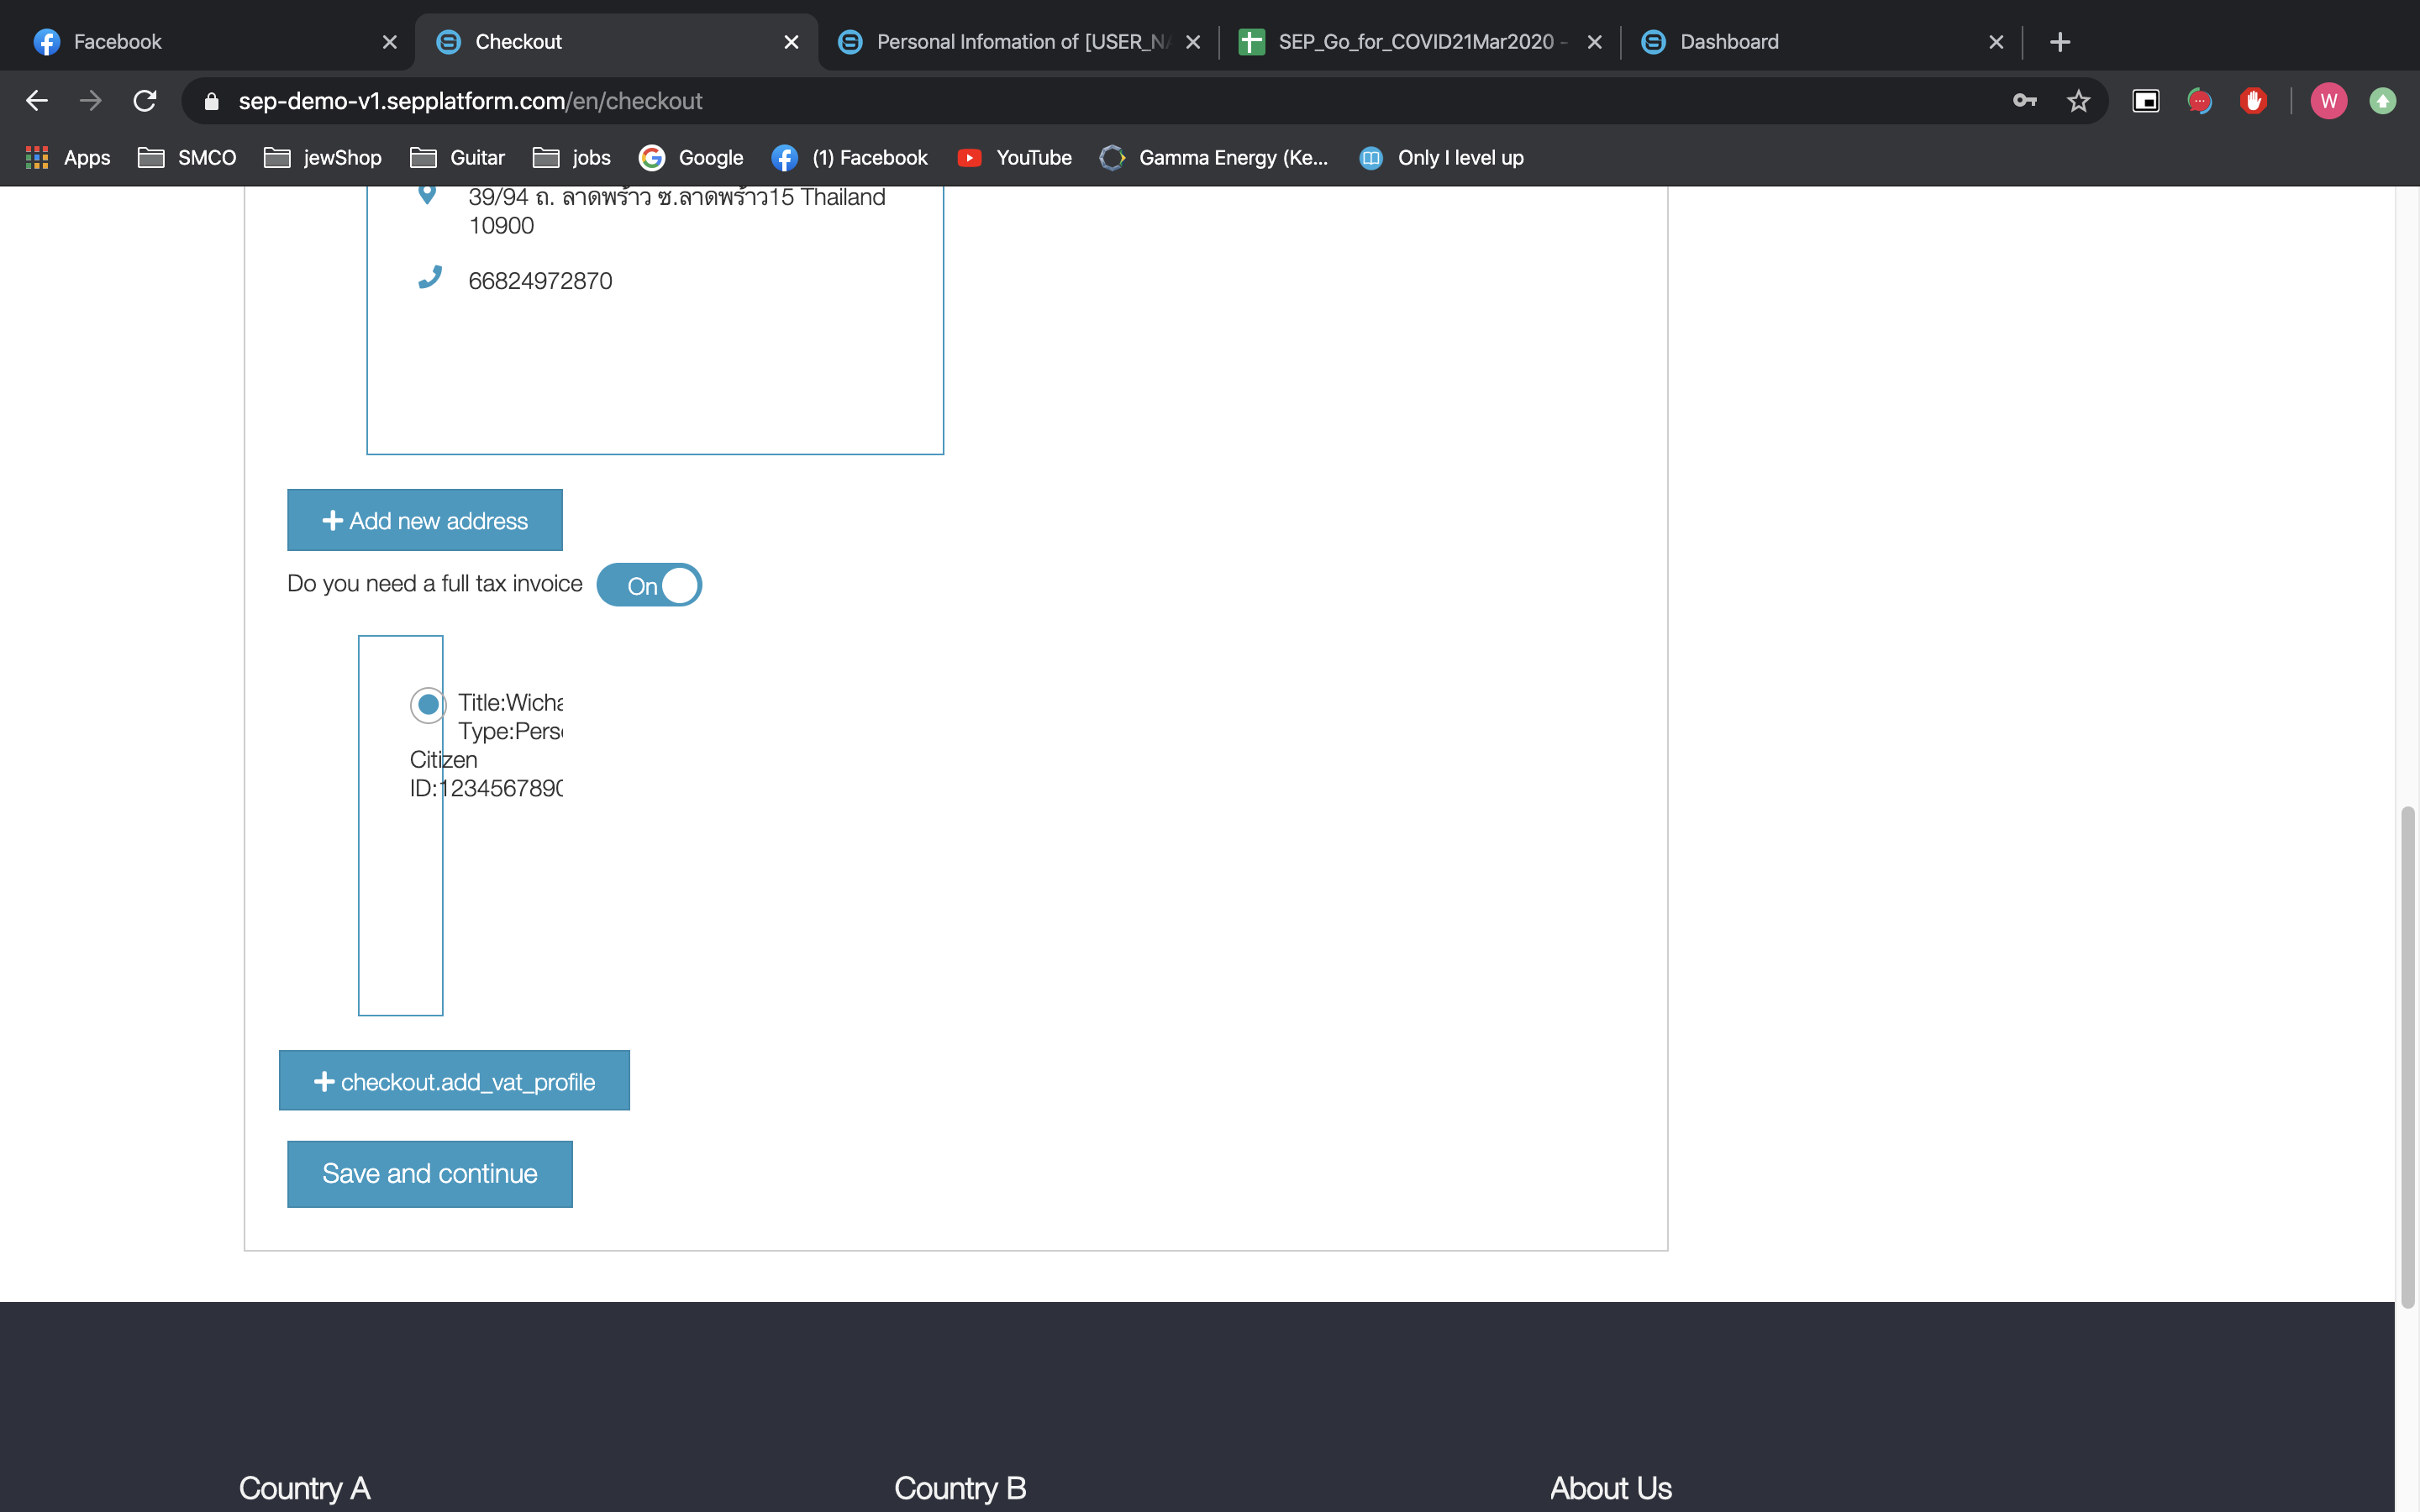This screenshot has height=1512, width=2420.
Task: Close the Personal Infomation tab
Action: click(1193, 42)
